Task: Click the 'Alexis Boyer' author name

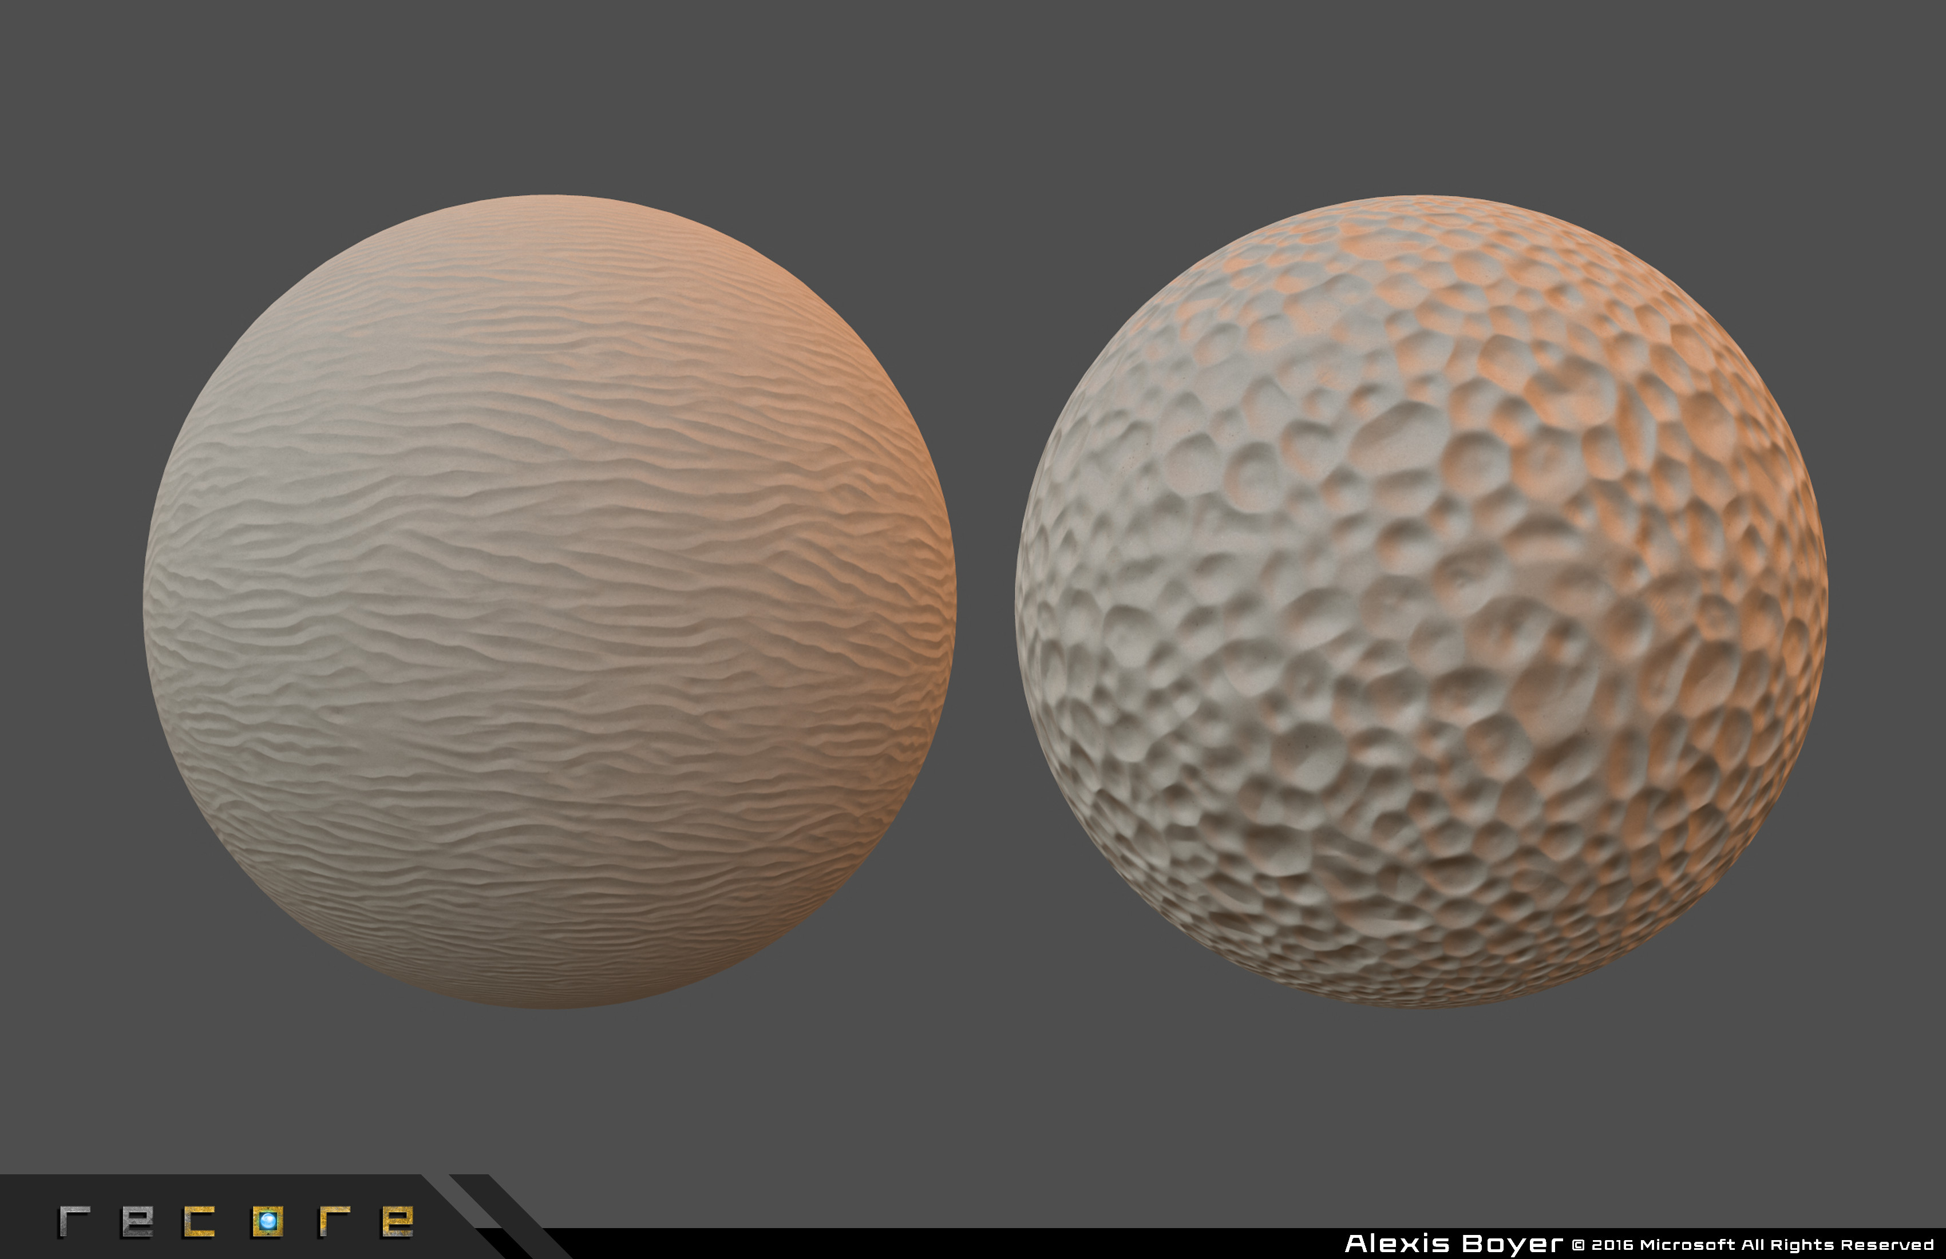Action: click(1453, 1244)
